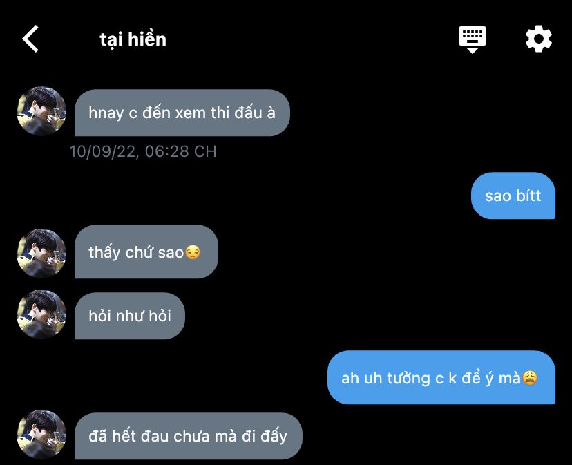Click the word 'bítt' in the sent message
The image size is (572, 465).
tap(528, 196)
